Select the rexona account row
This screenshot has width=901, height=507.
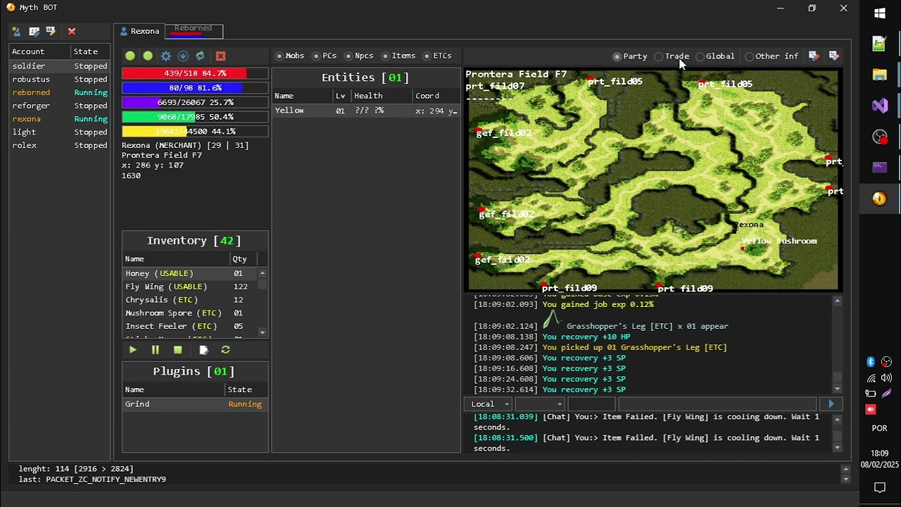[x=60, y=119]
